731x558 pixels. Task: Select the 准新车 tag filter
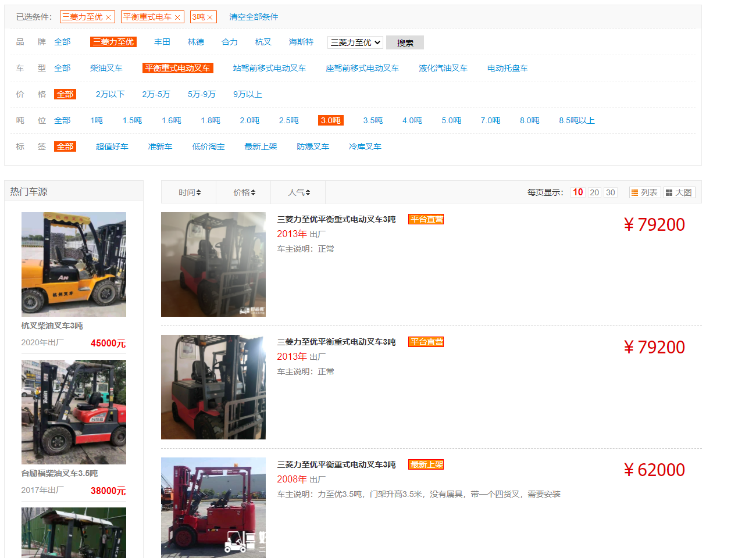(x=161, y=146)
